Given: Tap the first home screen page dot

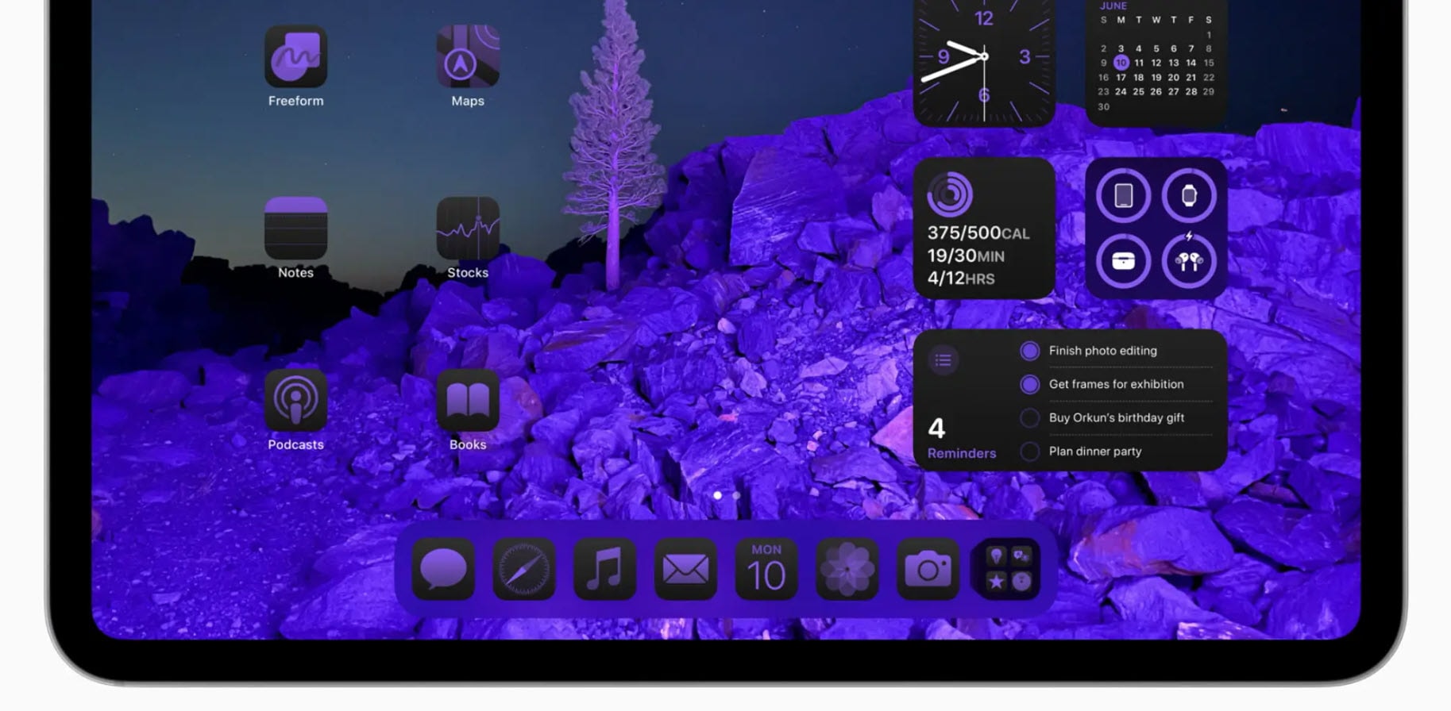Looking at the screenshot, I should (717, 495).
